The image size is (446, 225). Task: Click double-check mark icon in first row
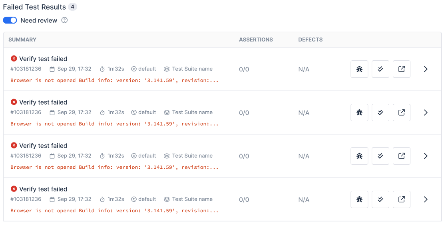tap(380, 69)
